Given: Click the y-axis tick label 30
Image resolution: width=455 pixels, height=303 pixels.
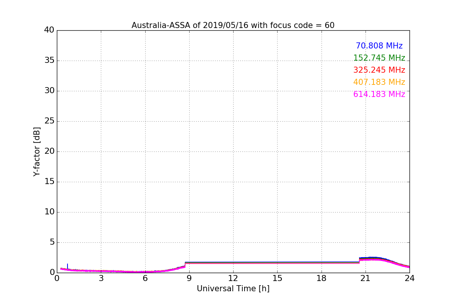Looking at the screenshot, I should coord(49,91).
